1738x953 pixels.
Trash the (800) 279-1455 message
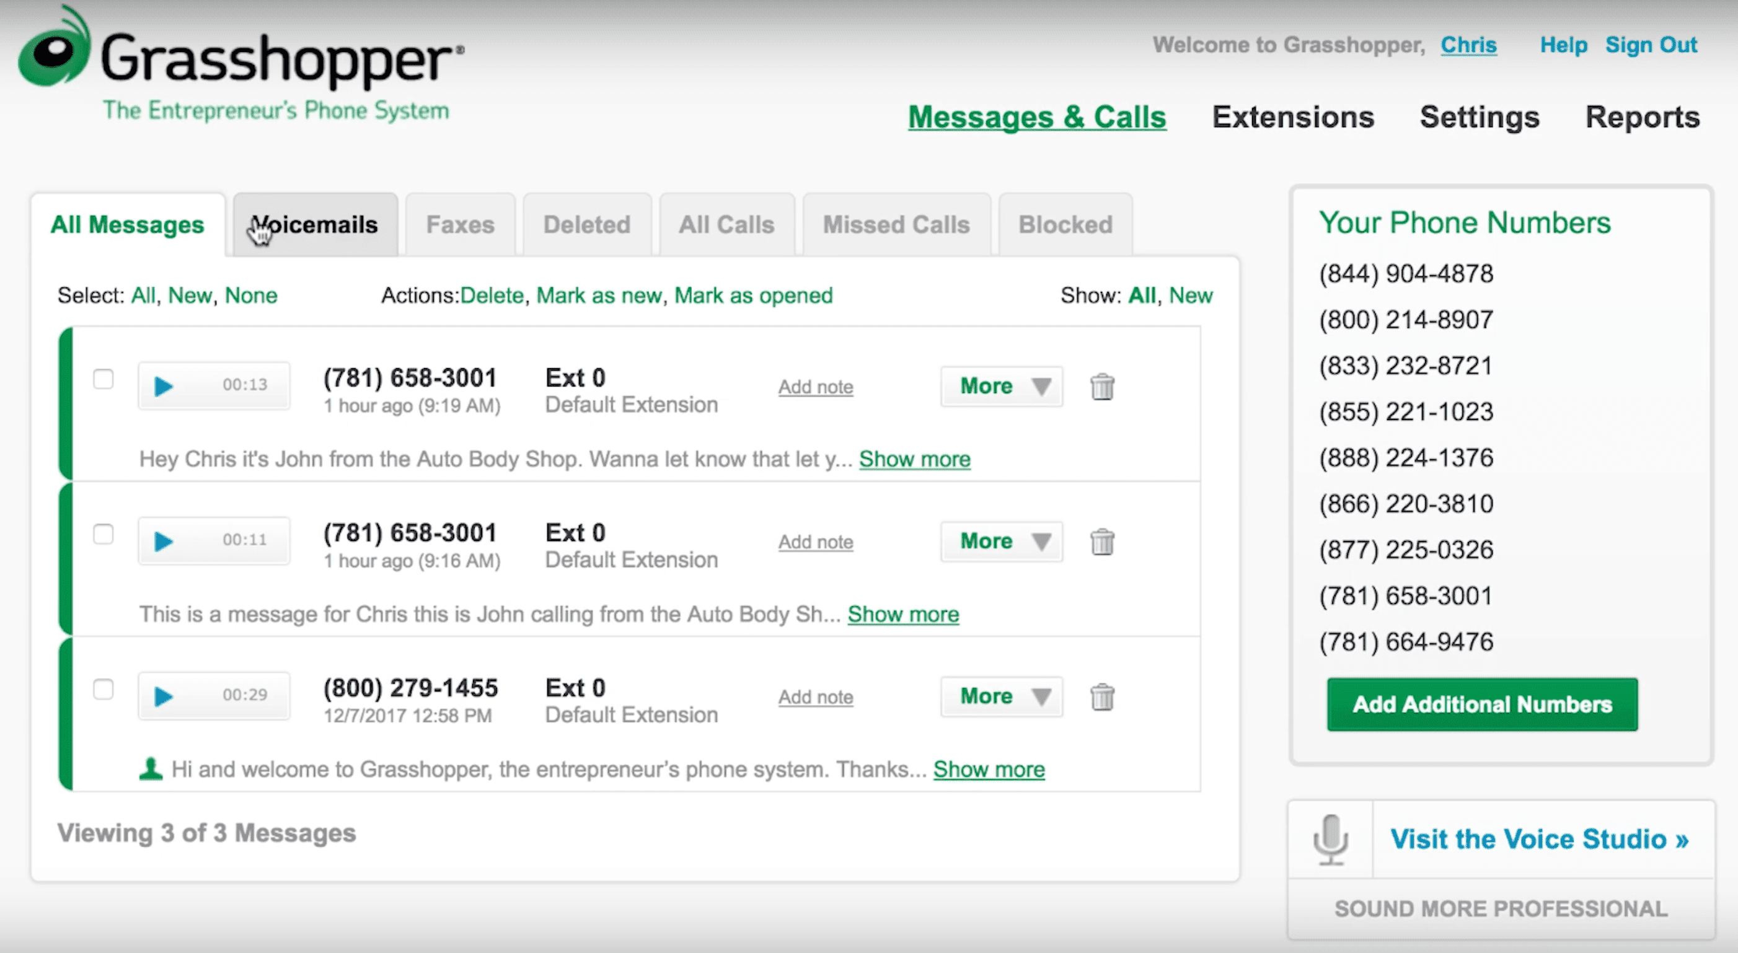tap(1102, 697)
